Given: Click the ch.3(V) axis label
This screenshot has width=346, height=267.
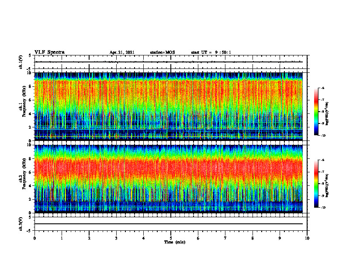Looking at the screenshot, I should coord(21,224).
